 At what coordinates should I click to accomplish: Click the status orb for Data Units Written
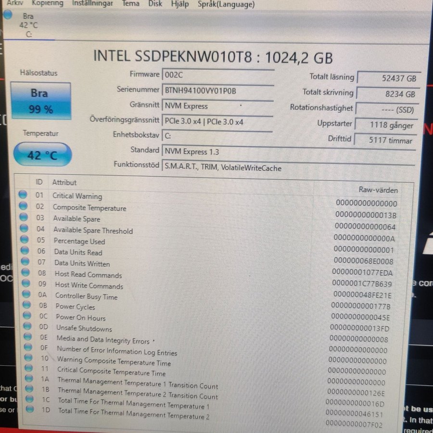pyautogui.click(x=25, y=262)
